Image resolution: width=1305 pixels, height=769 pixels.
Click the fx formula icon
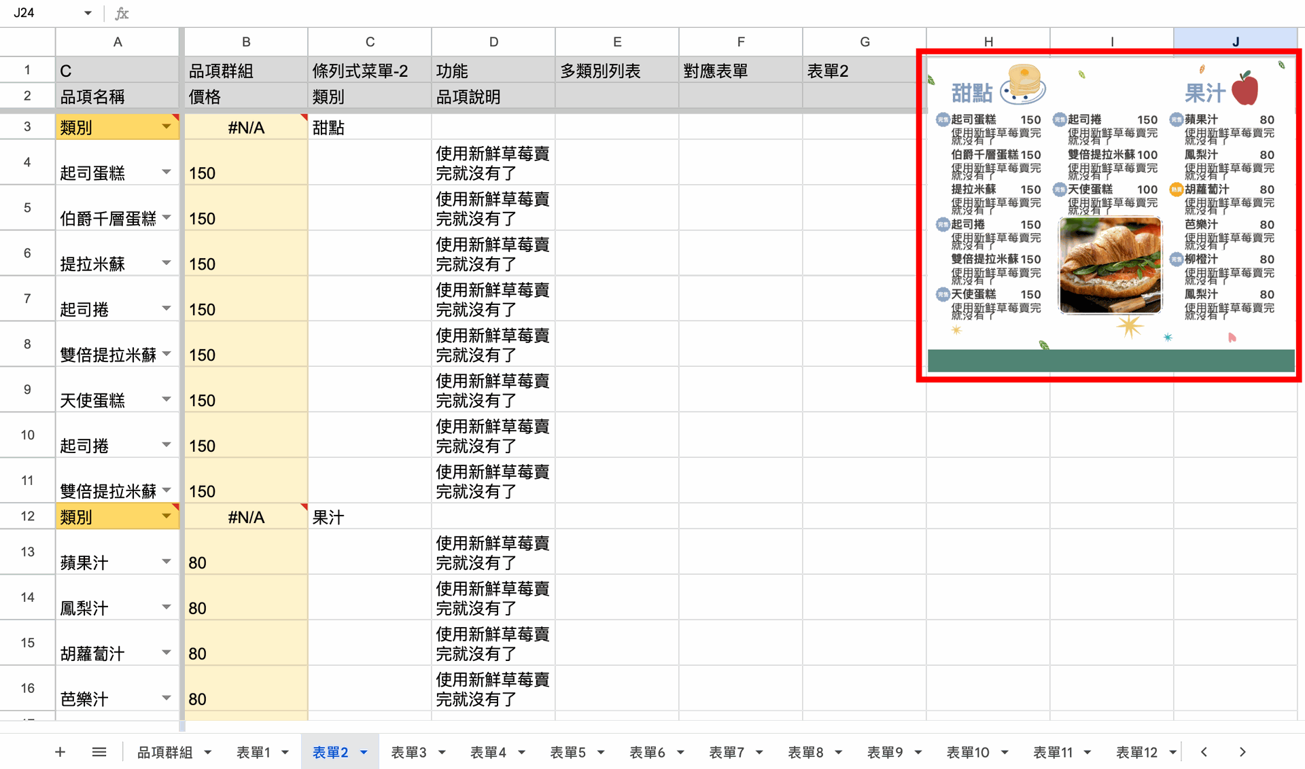[x=122, y=13]
